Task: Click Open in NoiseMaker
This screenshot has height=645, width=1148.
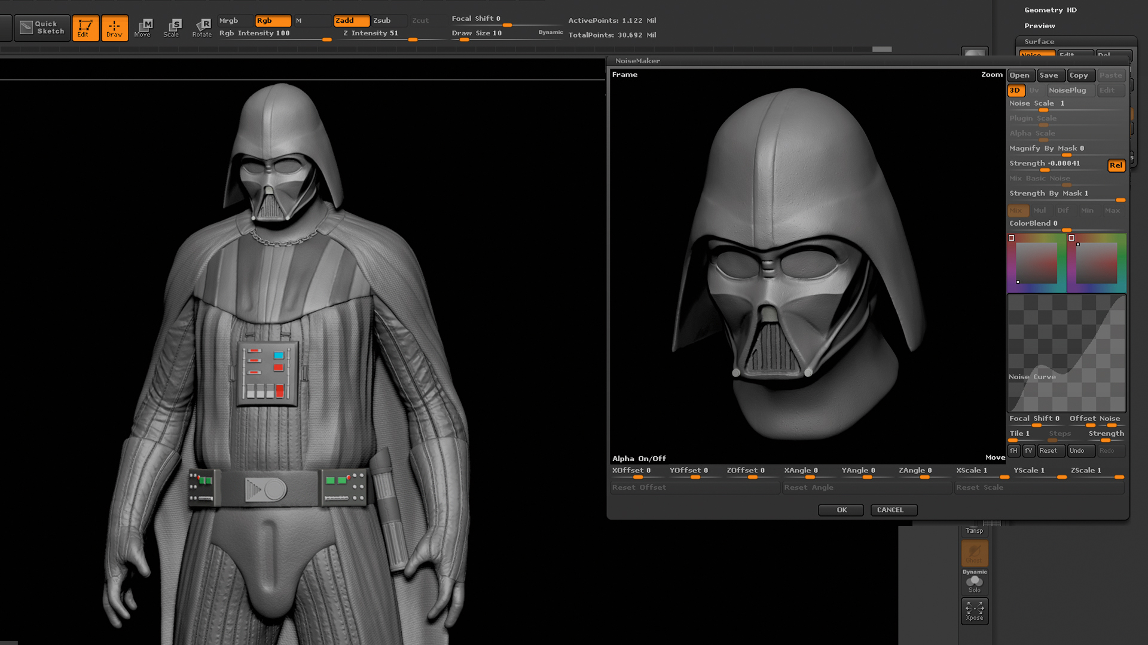Action: (1021, 75)
